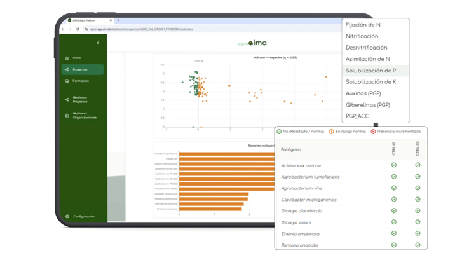462x260 pixels.
Task: Go back with the browser back arrow
Action: pos(63,29)
